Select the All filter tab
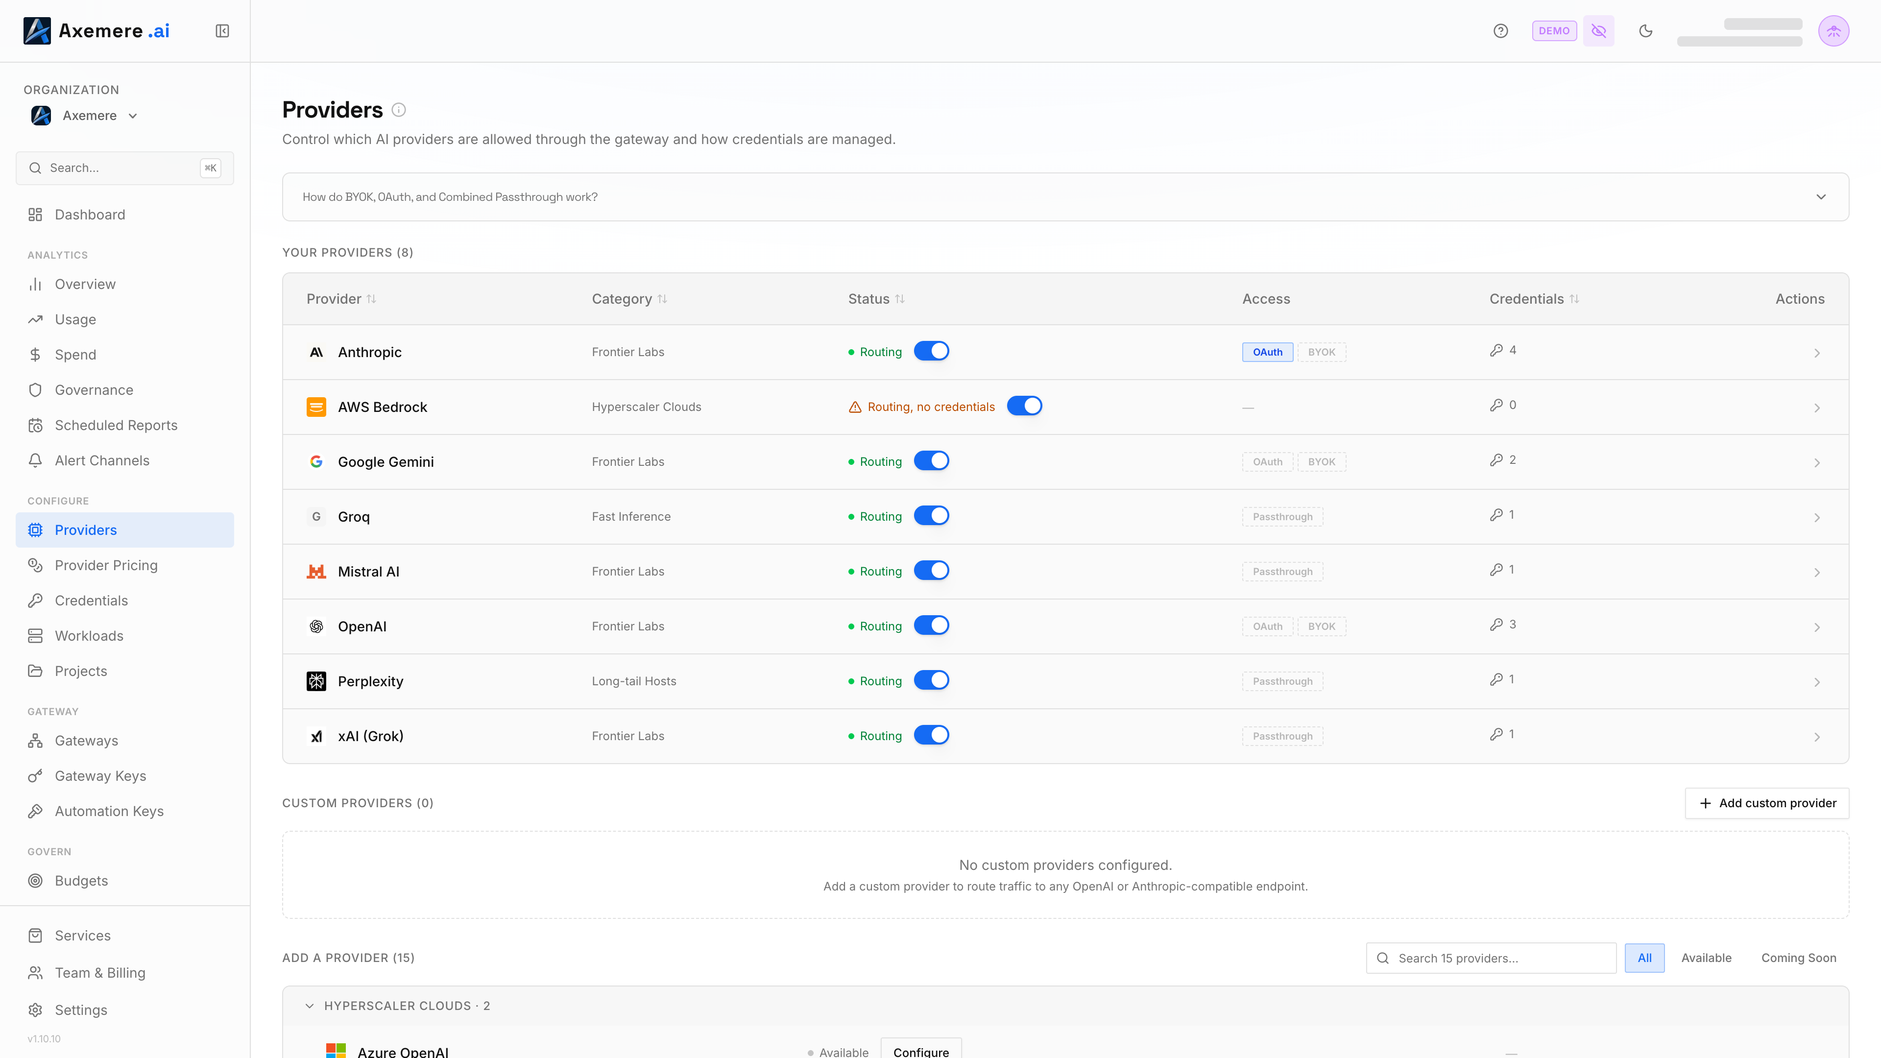 pyautogui.click(x=1644, y=958)
